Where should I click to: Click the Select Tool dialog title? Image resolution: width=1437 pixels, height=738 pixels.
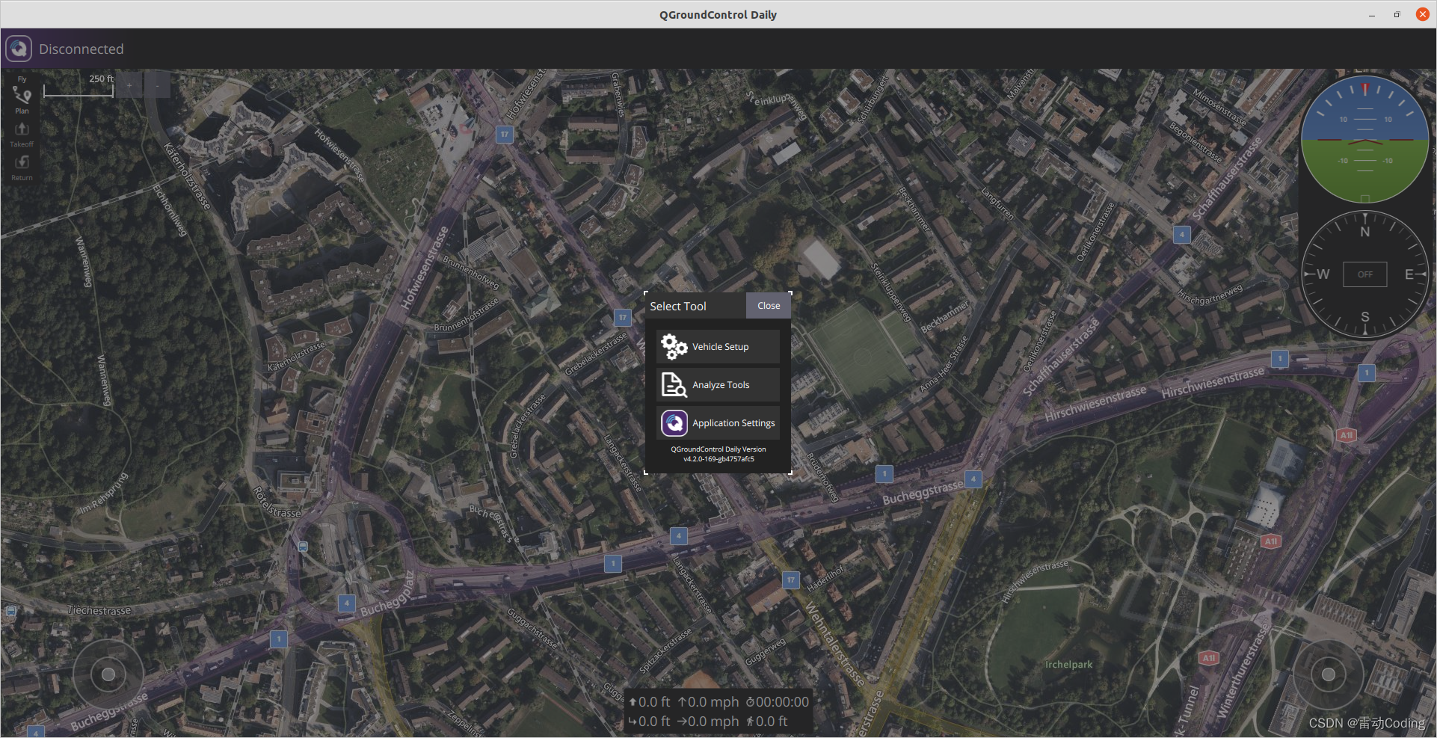click(678, 307)
